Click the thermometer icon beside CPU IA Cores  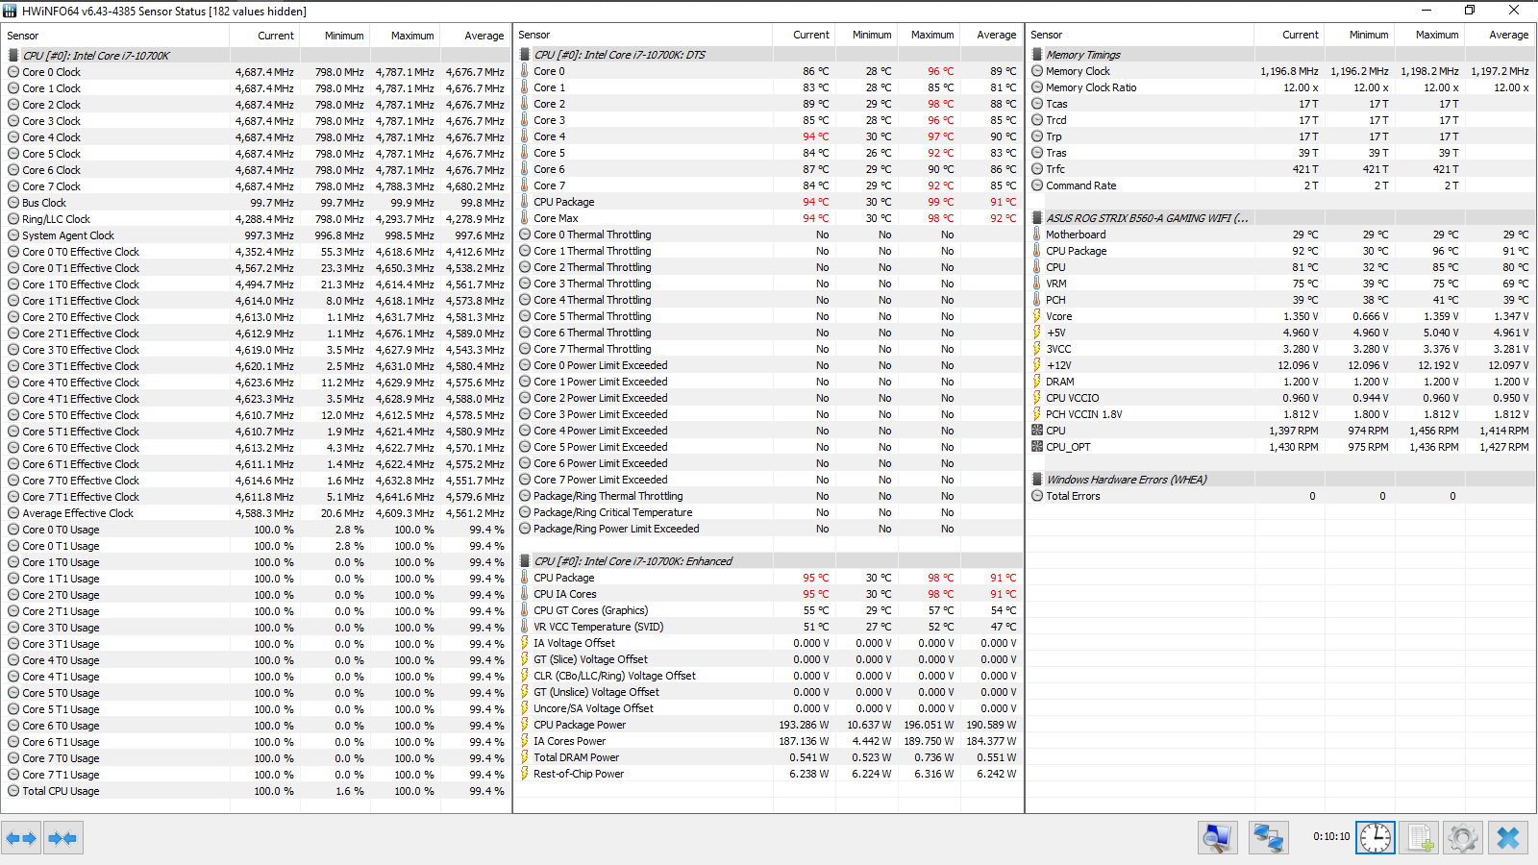coord(525,594)
